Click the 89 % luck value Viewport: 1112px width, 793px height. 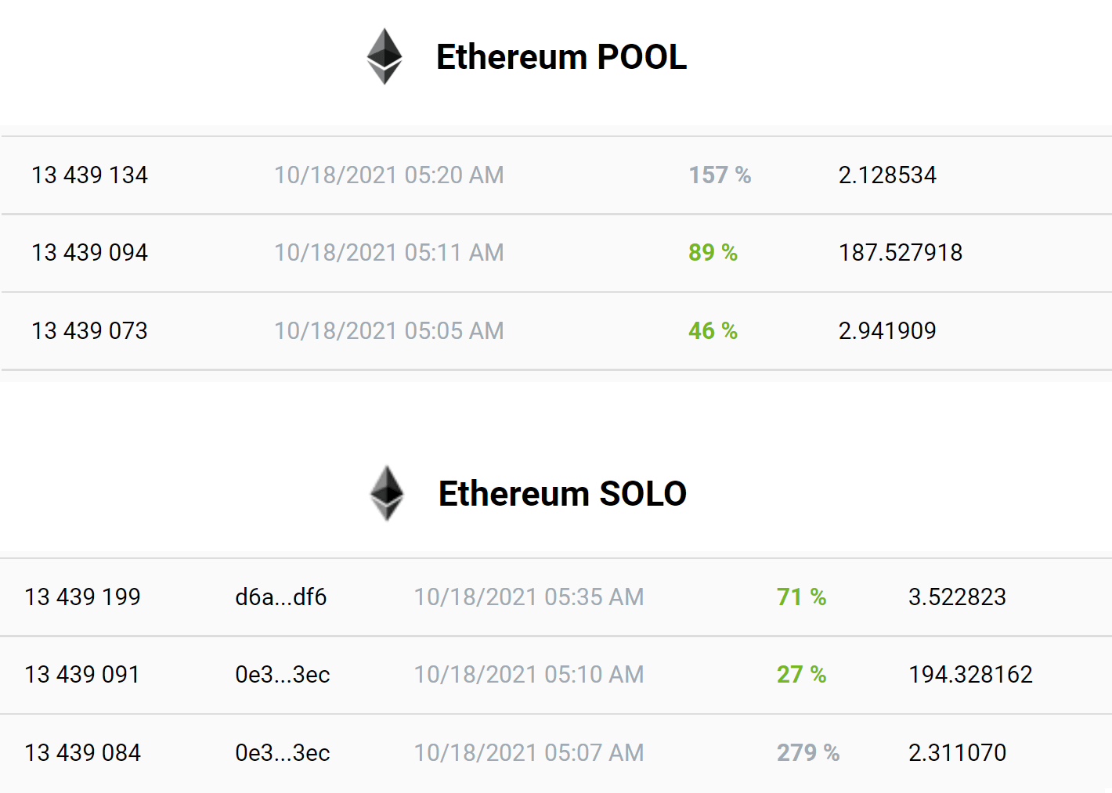tap(713, 252)
